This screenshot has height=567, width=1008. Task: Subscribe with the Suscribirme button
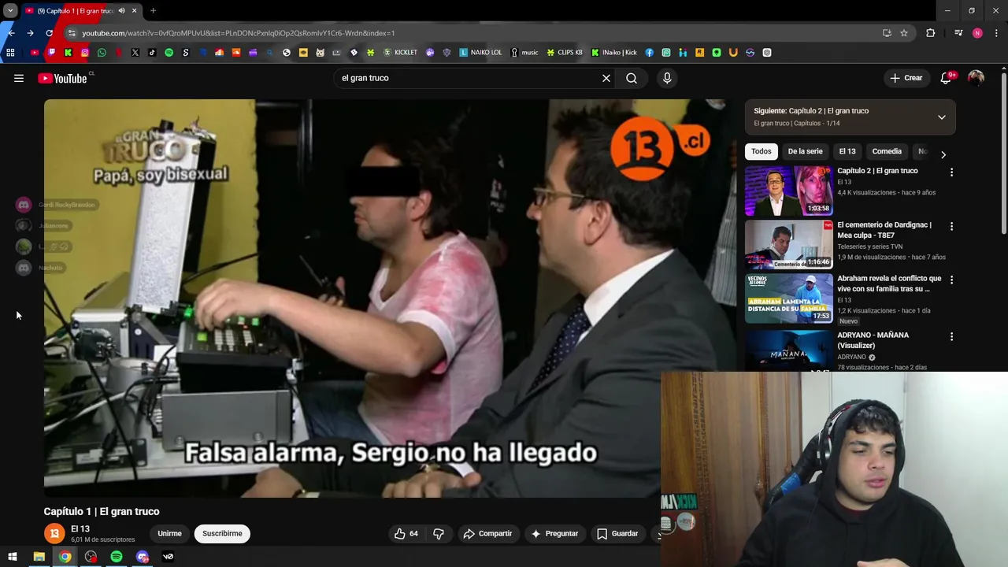[222, 533]
